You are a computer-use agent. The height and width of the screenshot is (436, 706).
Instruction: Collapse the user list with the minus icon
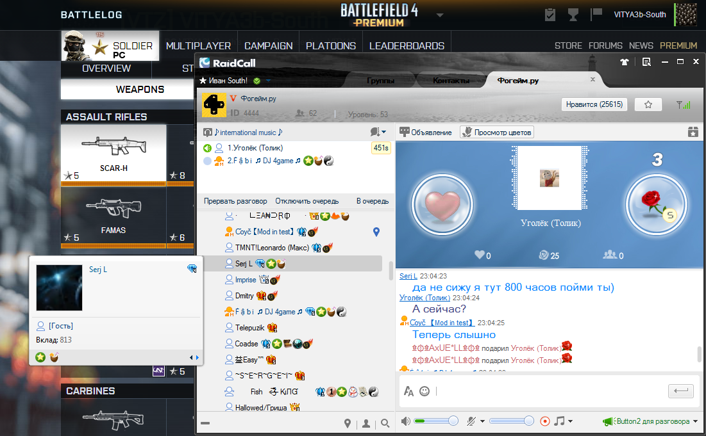[205, 423]
